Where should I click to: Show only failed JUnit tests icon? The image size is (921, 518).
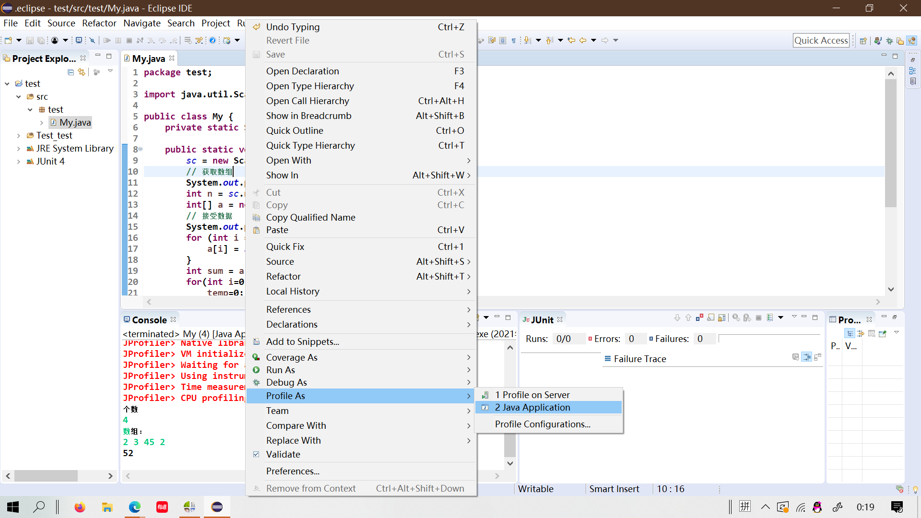[x=699, y=318]
